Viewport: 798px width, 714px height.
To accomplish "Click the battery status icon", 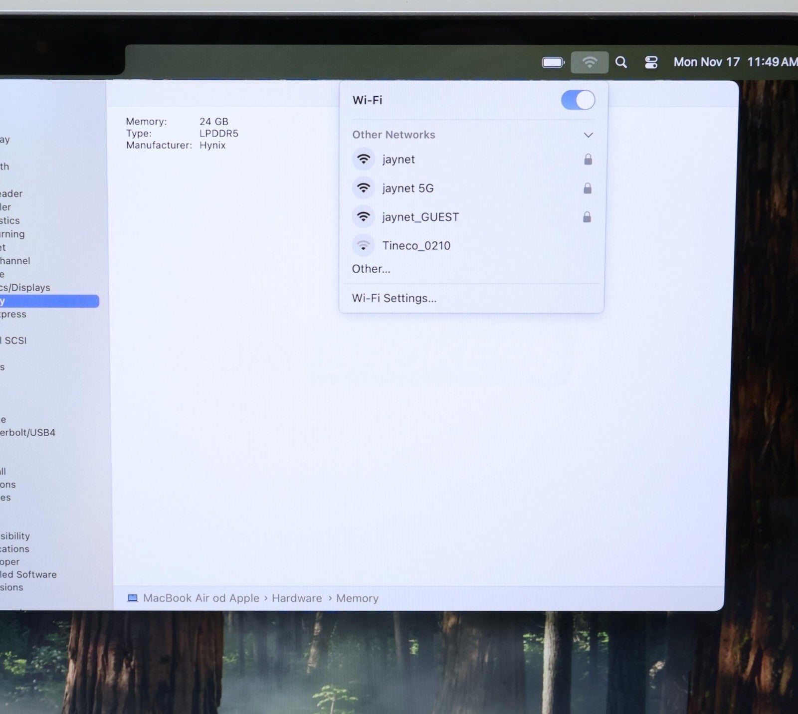I will pyautogui.click(x=553, y=62).
